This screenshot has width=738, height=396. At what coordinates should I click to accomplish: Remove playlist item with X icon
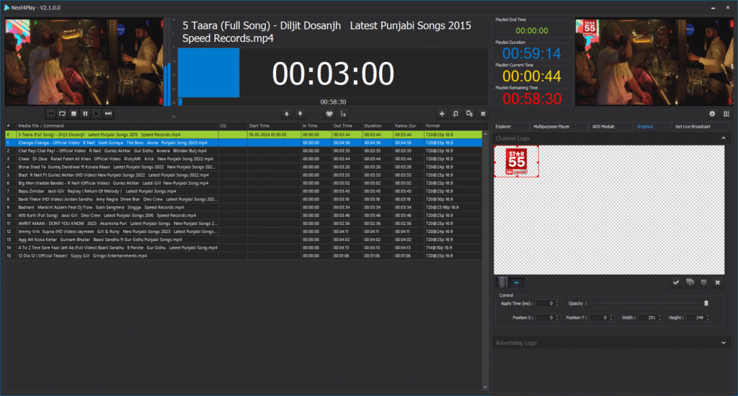483,113
